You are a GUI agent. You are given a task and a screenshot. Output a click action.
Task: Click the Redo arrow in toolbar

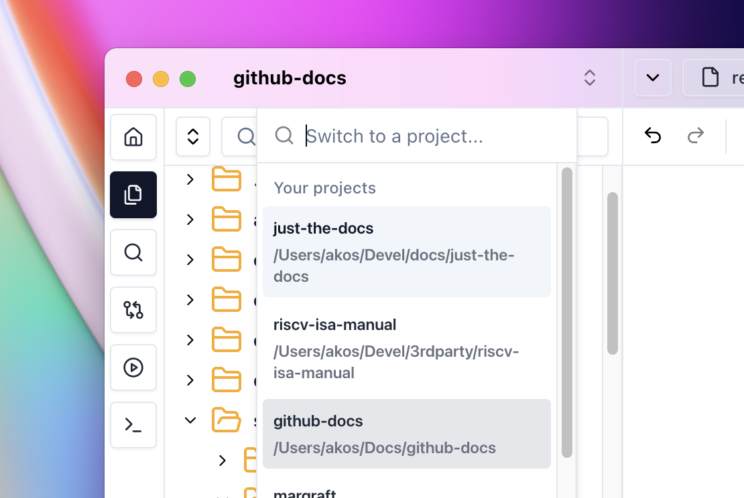pyautogui.click(x=696, y=136)
